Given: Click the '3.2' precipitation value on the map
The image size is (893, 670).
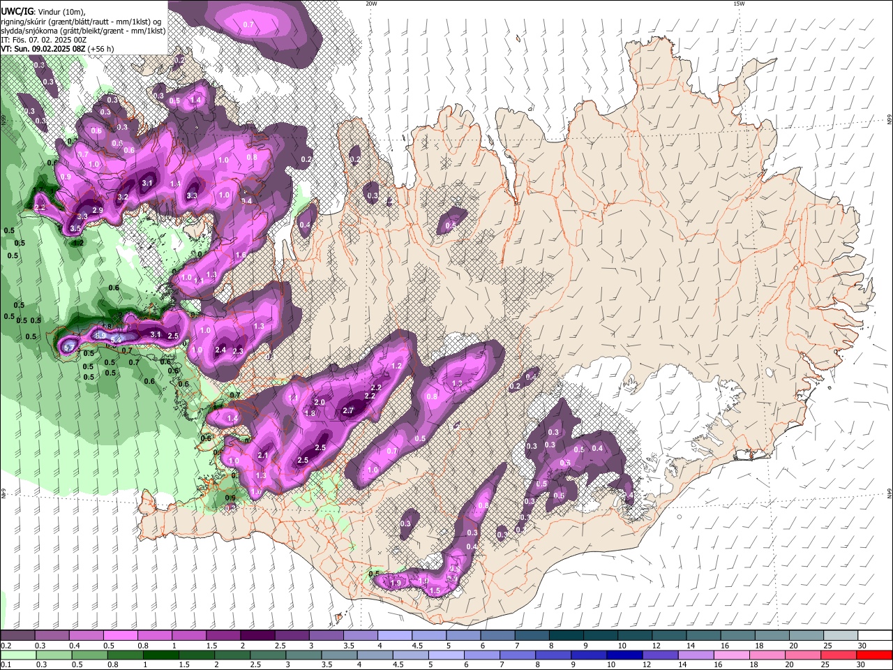Looking at the screenshot, I should point(123,197).
